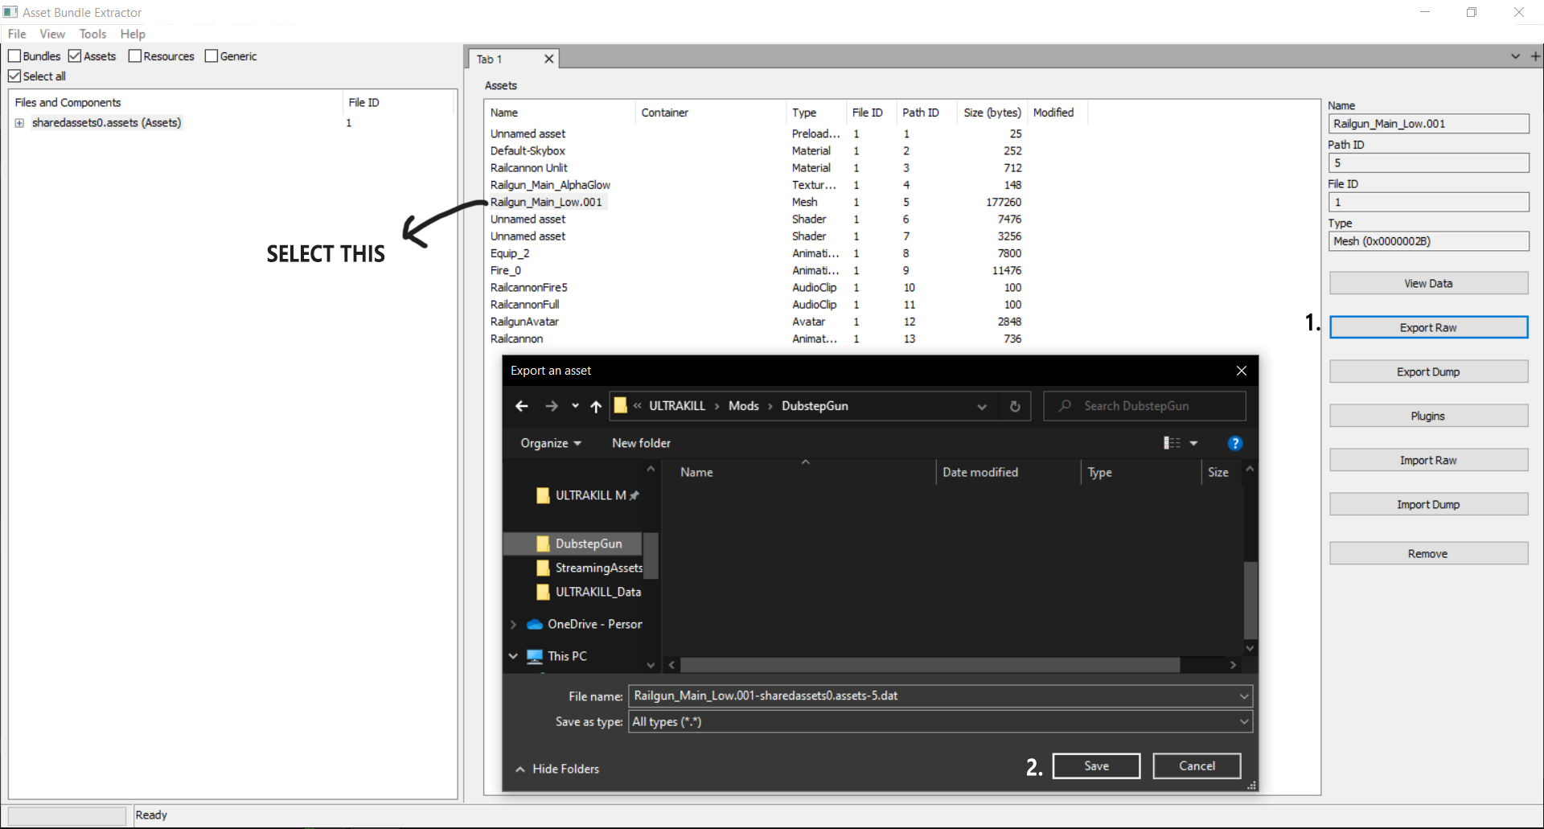Image resolution: width=1544 pixels, height=829 pixels.
Task: Click the View Data button
Action: 1428,283
